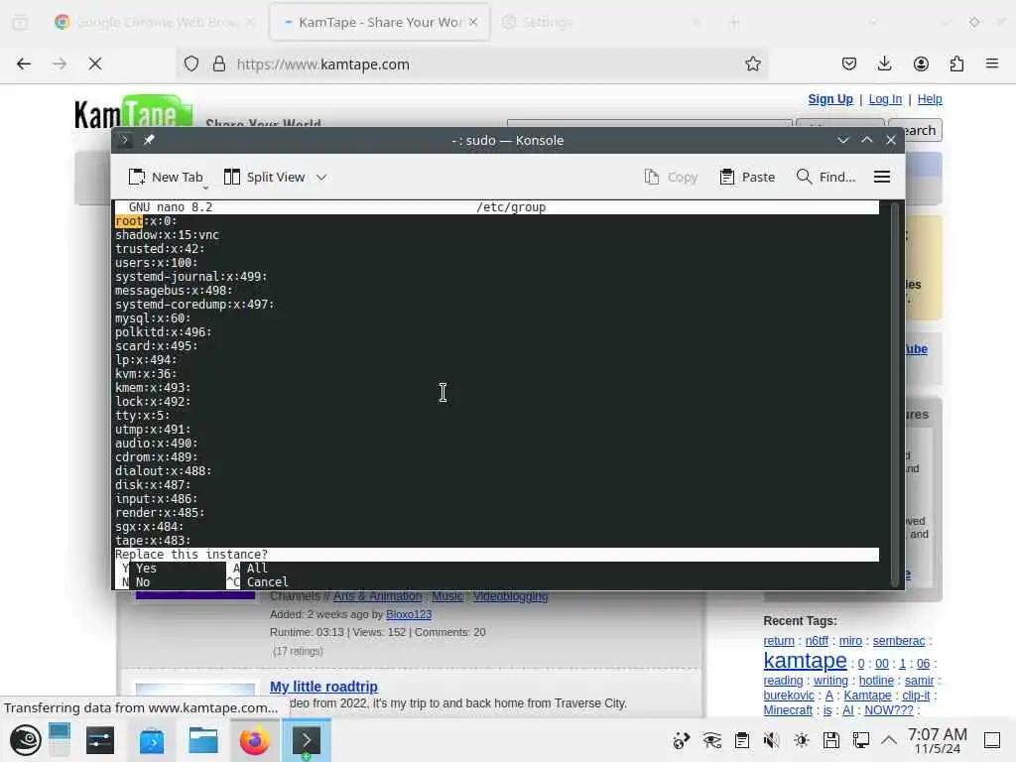The image size is (1016, 762).
Task: Toggle the Konsole pin icon in titlebar
Action: [x=149, y=140]
